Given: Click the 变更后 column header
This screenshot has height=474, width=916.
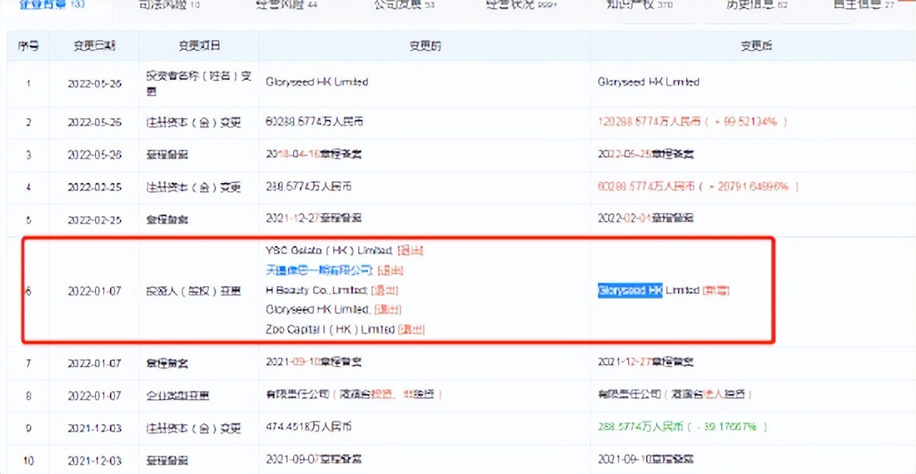Looking at the screenshot, I should click(756, 46).
